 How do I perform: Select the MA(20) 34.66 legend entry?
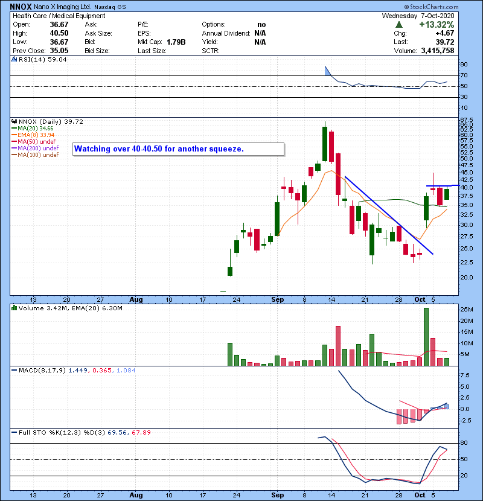tap(33, 128)
